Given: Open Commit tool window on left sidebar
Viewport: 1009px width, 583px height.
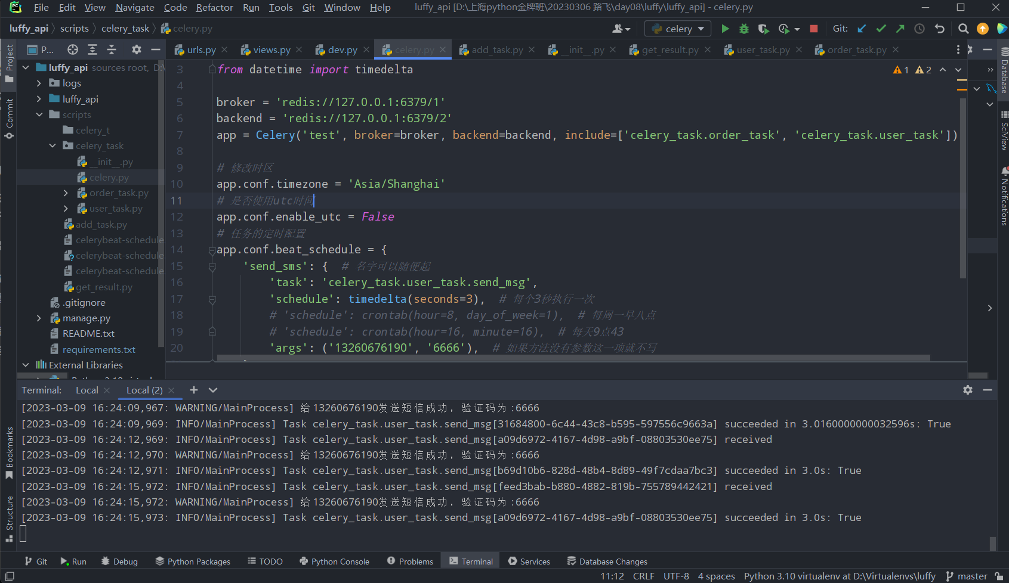Looking at the screenshot, I should [9, 118].
